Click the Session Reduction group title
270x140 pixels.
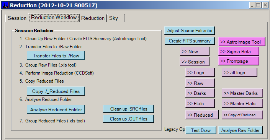(x=34, y=31)
